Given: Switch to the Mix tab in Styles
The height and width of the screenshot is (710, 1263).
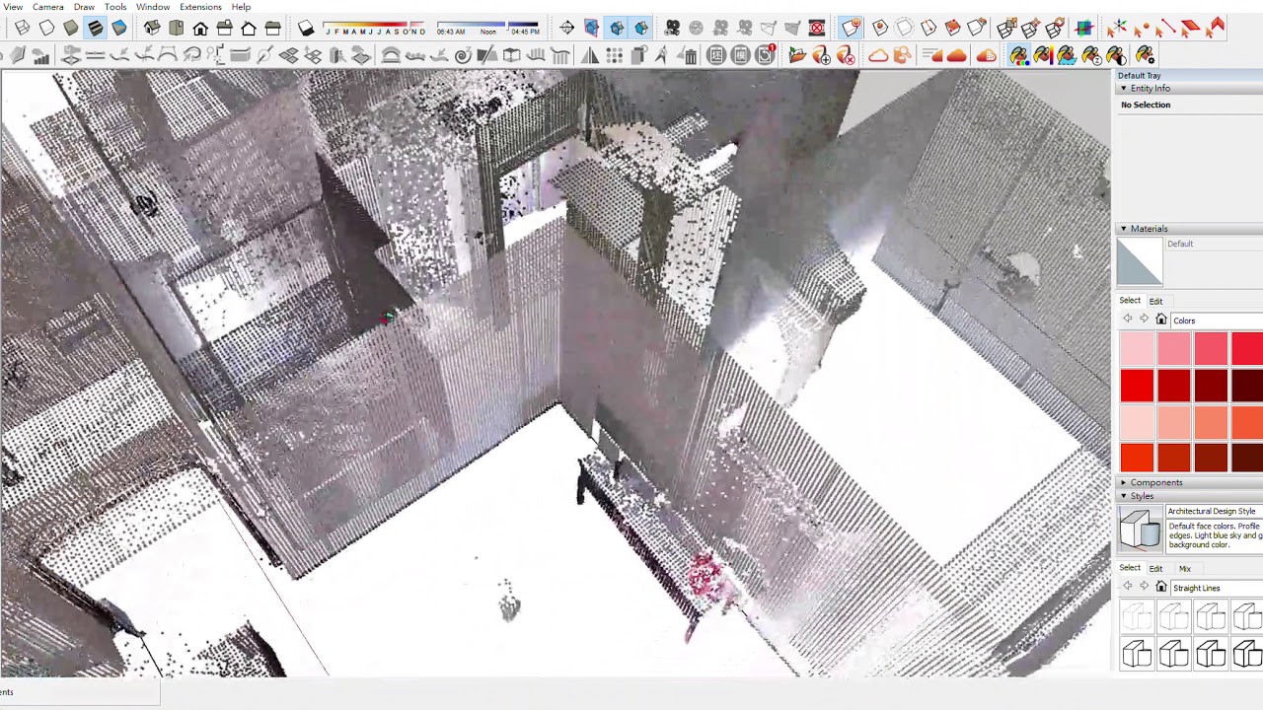Looking at the screenshot, I should (1185, 569).
